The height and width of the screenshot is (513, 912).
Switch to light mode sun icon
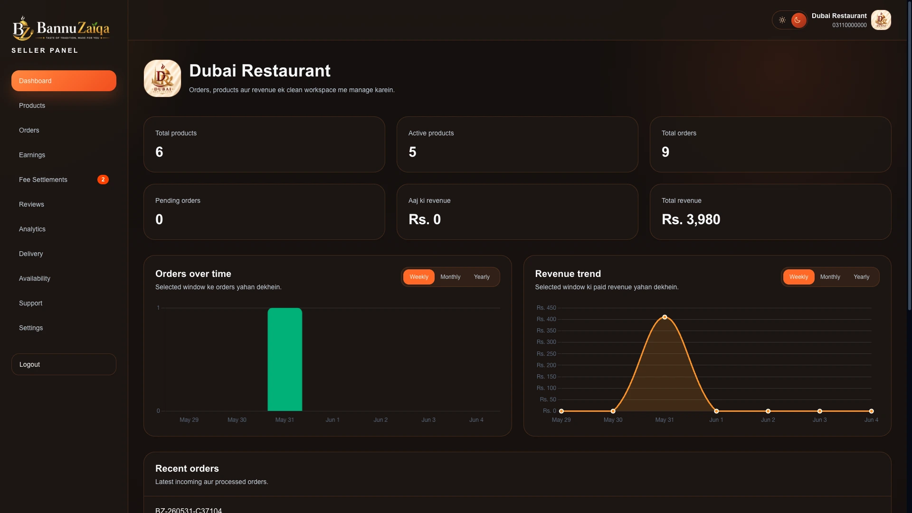(x=782, y=20)
